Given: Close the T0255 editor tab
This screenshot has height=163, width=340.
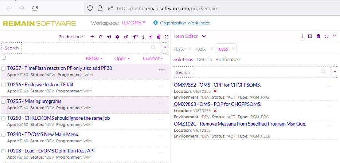Looking at the screenshot, I should (x=233, y=49).
